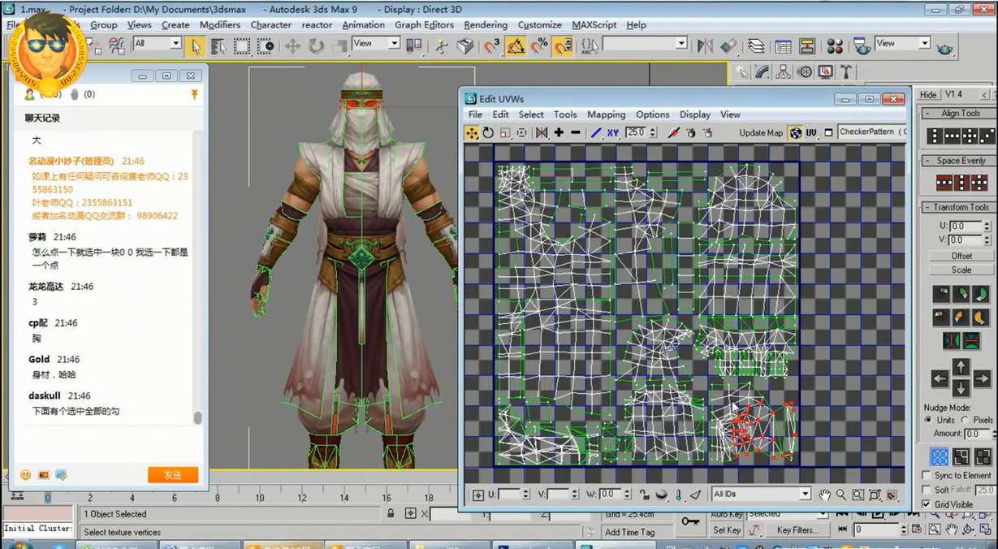
Task: Click the nudge right arrow button
Action: [x=982, y=378]
